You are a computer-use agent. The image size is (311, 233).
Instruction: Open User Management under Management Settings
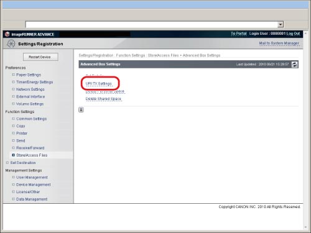32,178
